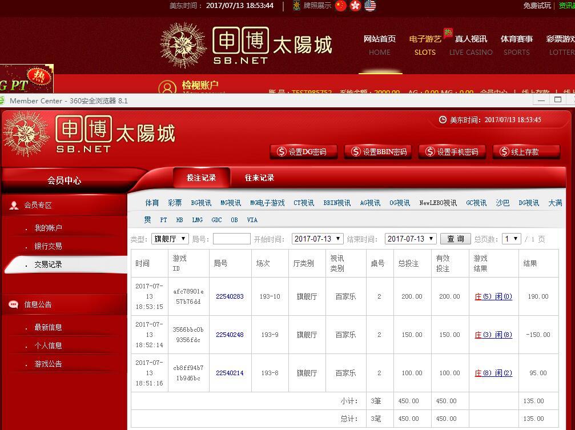Image resolution: width=575 pixels, height=430 pixels.
Task: Click the 设置手机密码 button
Action: click(452, 151)
